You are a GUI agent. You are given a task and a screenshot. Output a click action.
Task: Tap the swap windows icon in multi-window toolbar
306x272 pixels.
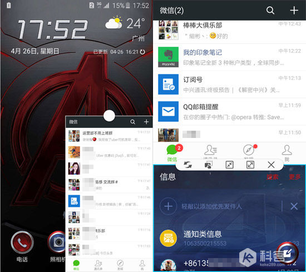(x=187, y=165)
